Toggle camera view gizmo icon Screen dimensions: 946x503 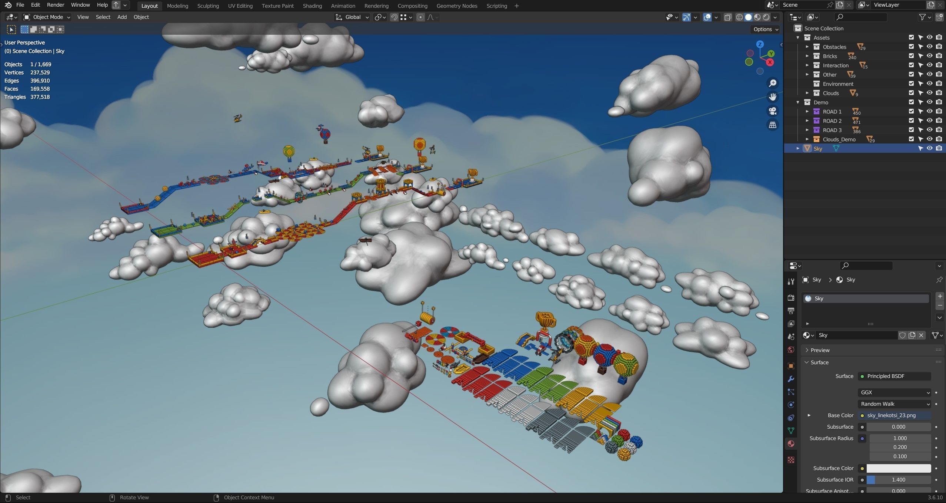(x=772, y=111)
